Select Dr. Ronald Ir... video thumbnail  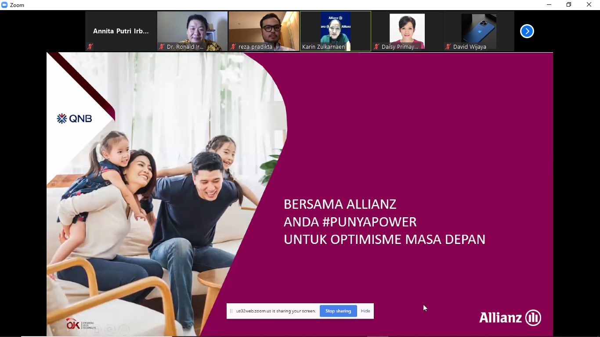point(192,31)
